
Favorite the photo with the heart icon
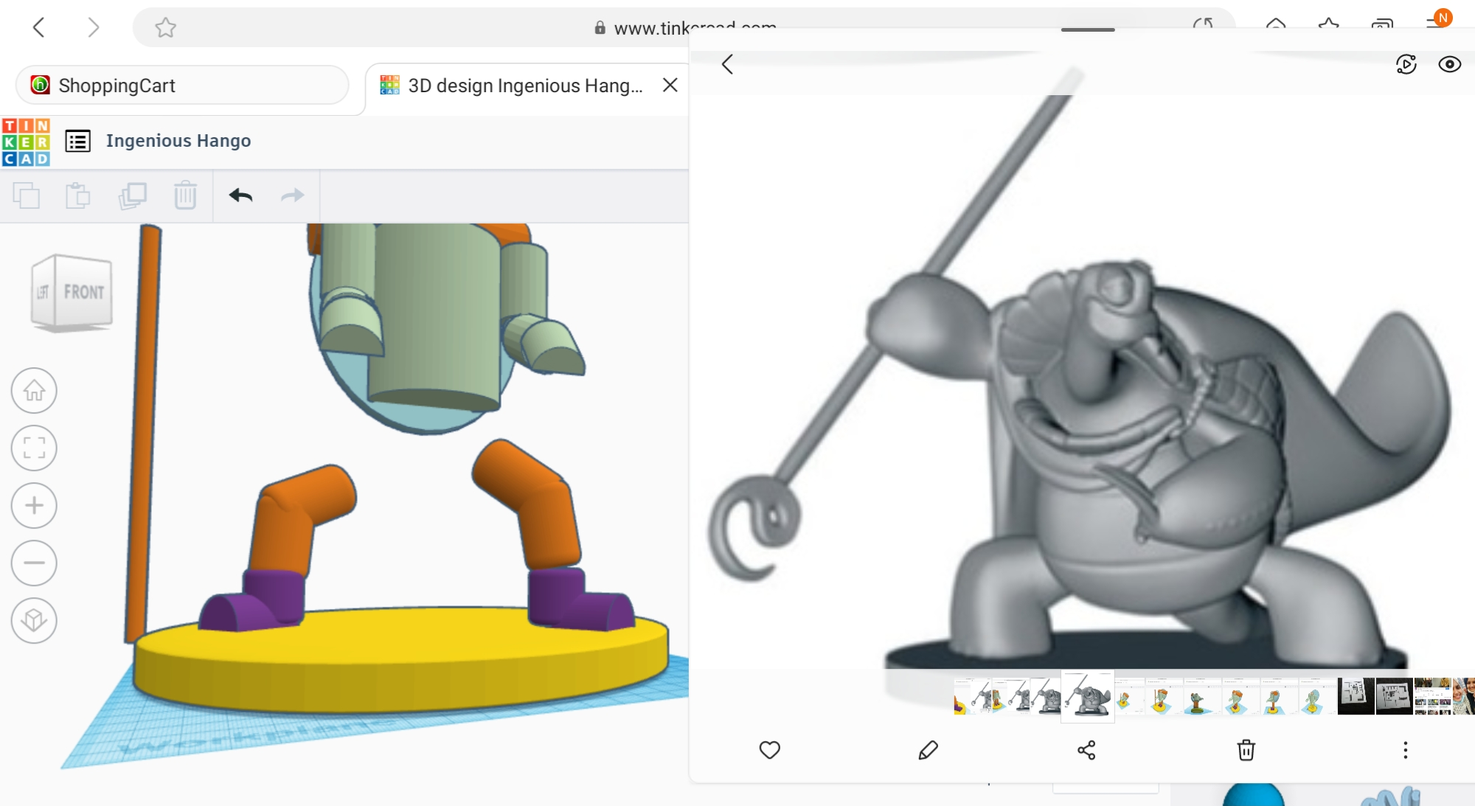click(769, 750)
